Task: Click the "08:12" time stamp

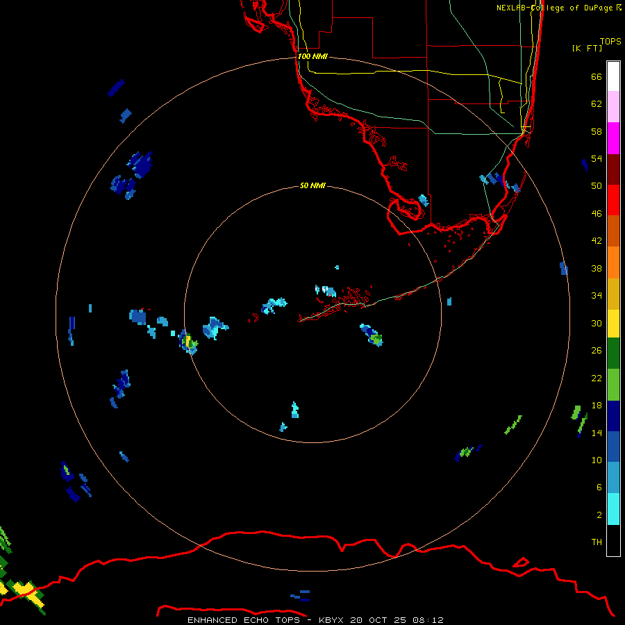Action: pos(428,620)
